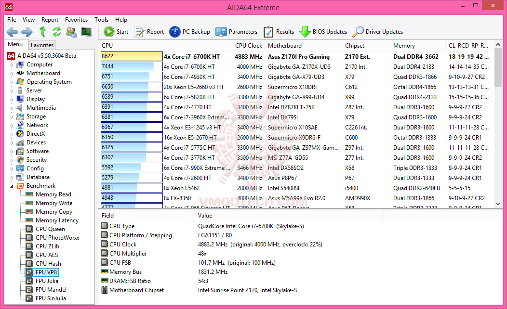Image resolution: width=507 pixels, height=309 pixels.
Task: Select the CPU AES benchmark
Action: pyautogui.click(x=47, y=255)
